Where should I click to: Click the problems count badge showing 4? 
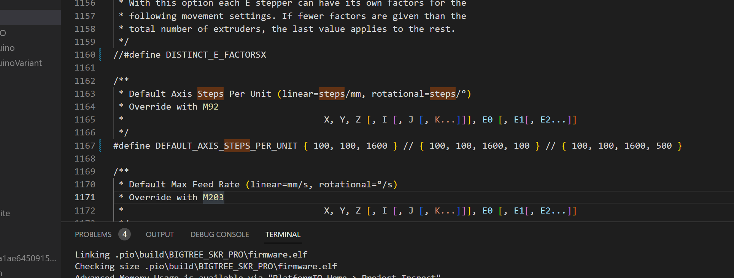click(124, 234)
